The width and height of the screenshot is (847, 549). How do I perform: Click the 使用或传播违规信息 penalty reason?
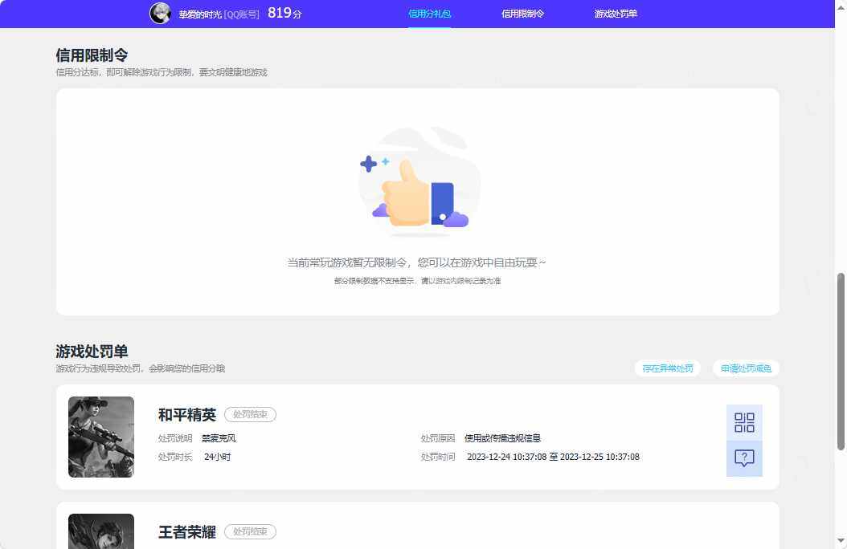click(503, 438)
